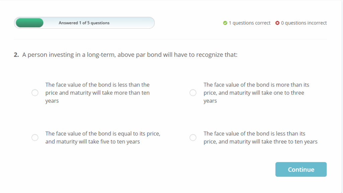343x193 pixels.
Task: Click the green checkmark correct-answers icon
Action: click(225, 23)
